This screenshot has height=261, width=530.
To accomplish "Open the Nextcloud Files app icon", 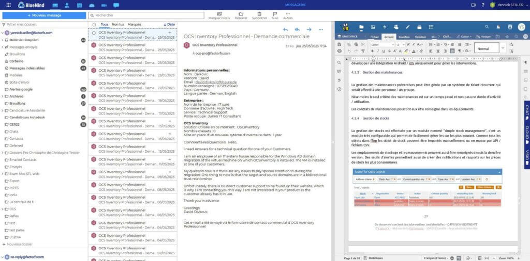I will (361, 27).
